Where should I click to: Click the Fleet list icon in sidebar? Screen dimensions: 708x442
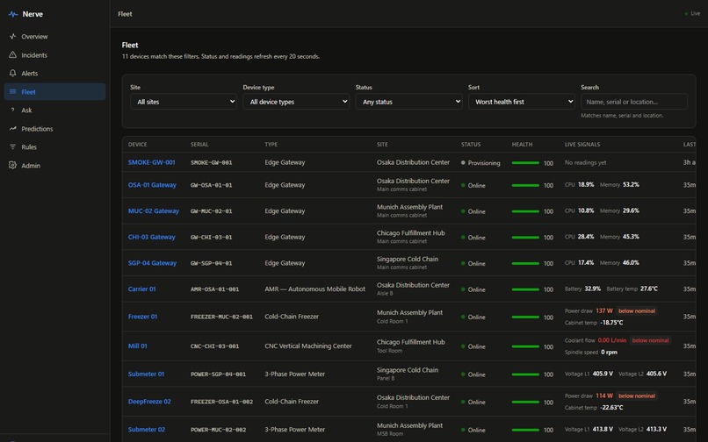[x=12, y=92]
